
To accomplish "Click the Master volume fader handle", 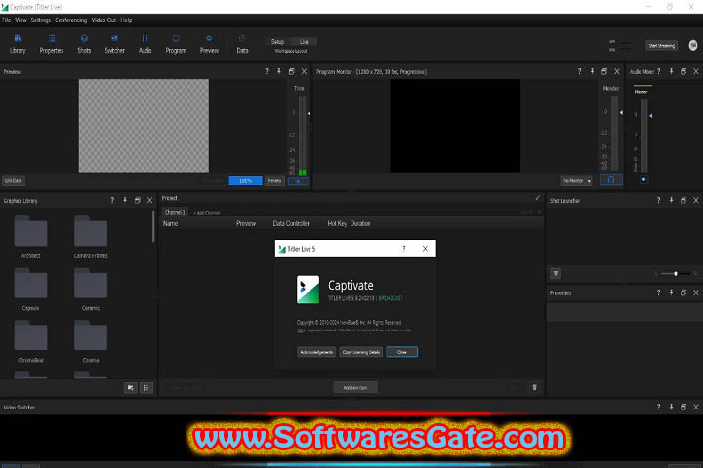I will 650,116.
